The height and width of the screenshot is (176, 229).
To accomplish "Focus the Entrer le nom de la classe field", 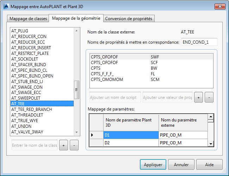I will [x=35, y=145].
